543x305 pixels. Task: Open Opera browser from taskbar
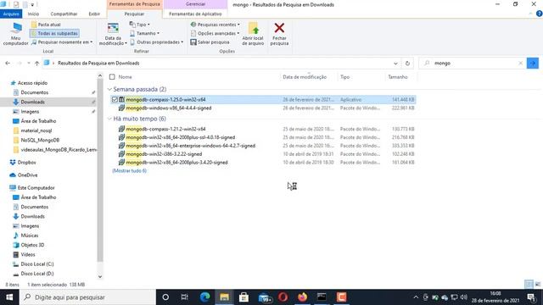click(x=283, y=297)
